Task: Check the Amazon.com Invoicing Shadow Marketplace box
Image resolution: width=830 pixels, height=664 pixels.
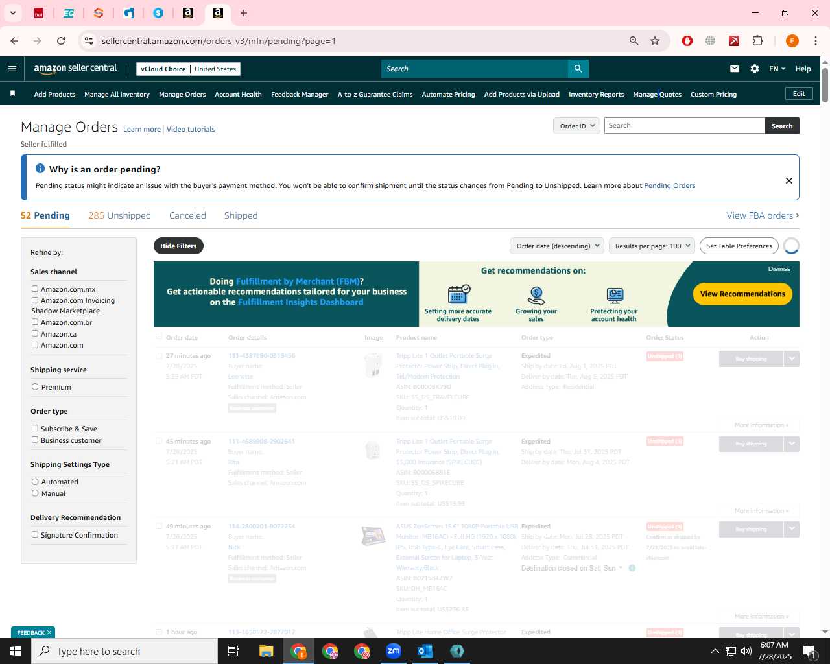Action: [x=35, y=300]
